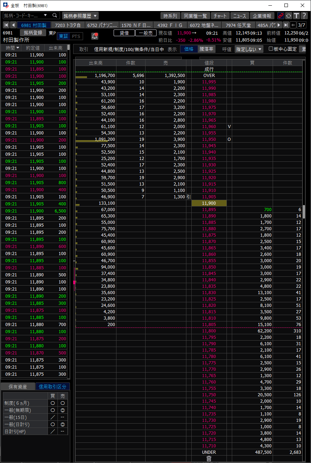Click the order board vertical scrollbar thumb
311x463 pixels.
click(x=304, y=212)
